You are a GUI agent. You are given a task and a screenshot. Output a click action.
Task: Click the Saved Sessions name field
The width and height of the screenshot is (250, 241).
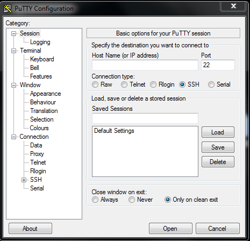(x=145, y=118)
